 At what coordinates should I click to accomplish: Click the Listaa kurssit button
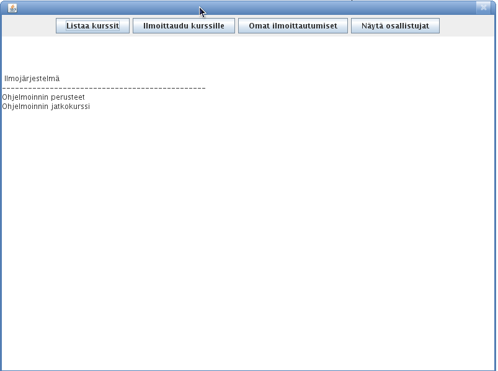click(x=92, y=25)
